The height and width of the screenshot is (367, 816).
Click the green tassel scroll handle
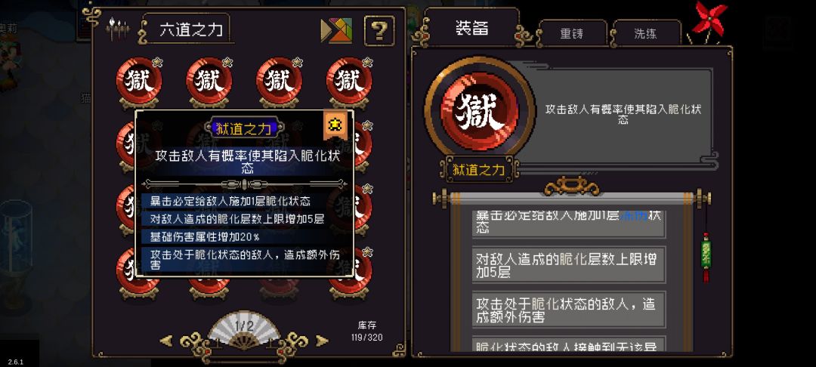coord(706,258)
